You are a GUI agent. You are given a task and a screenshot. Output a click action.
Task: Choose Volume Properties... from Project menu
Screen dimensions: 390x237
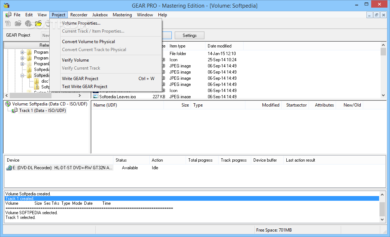coord(106,23)
